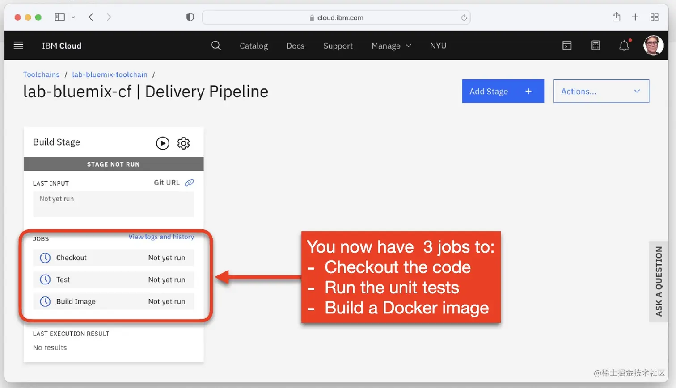Open lab-bluemix-toolchain breadcrumb link

[110, 75]
